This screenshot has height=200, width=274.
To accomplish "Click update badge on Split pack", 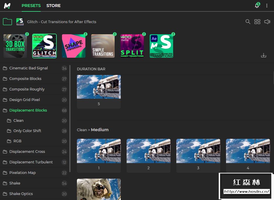I will 144,34.
